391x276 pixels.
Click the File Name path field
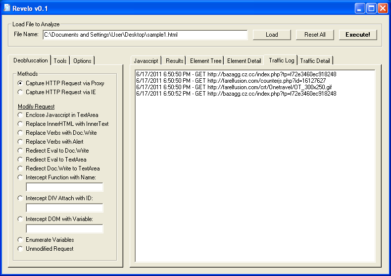pos(145,35)
